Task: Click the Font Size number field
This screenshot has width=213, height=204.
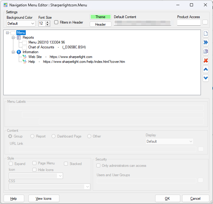Action: [x=42, y=24]
